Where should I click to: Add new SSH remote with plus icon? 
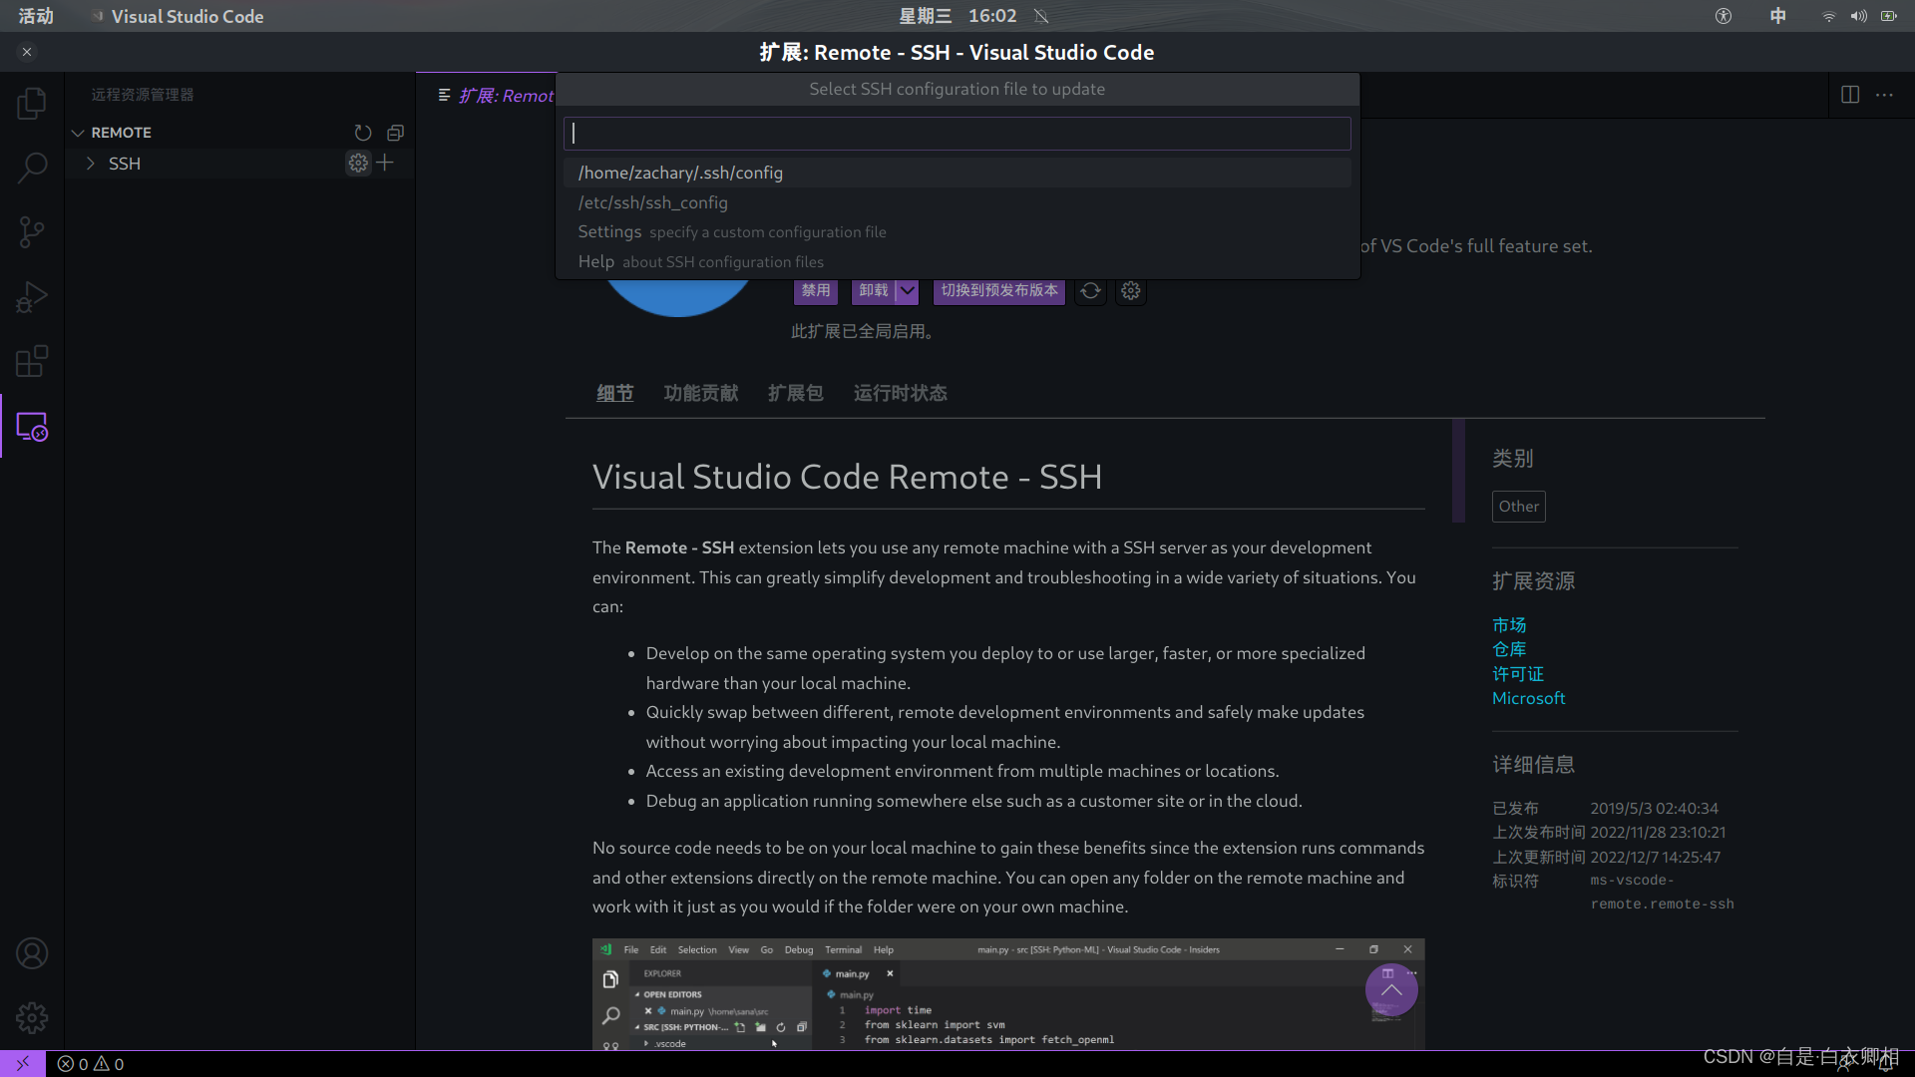[385, 163]
